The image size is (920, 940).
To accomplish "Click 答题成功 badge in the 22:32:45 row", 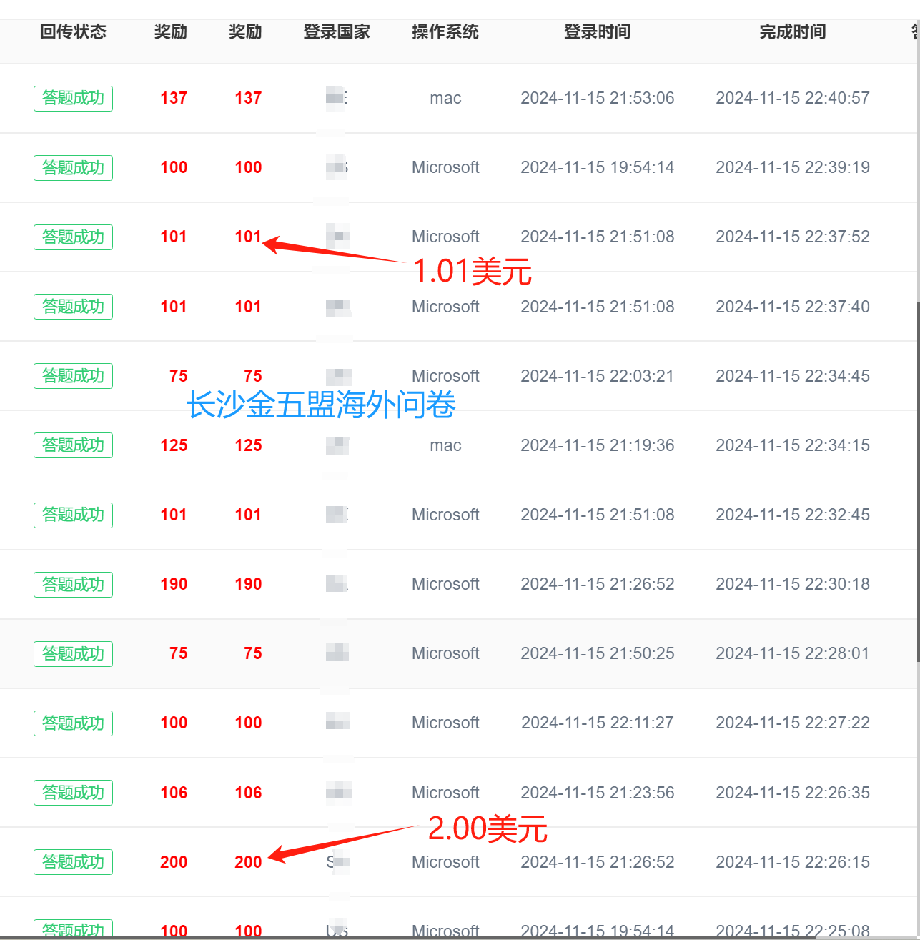I will 73,515.
